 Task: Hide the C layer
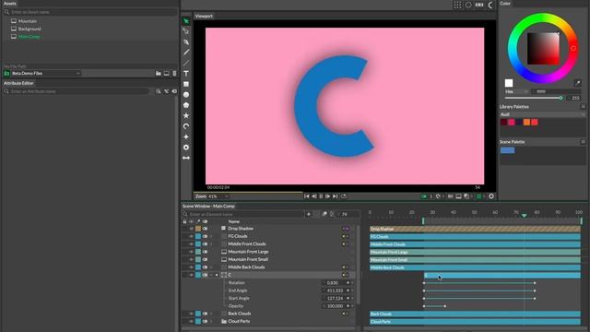191,275
